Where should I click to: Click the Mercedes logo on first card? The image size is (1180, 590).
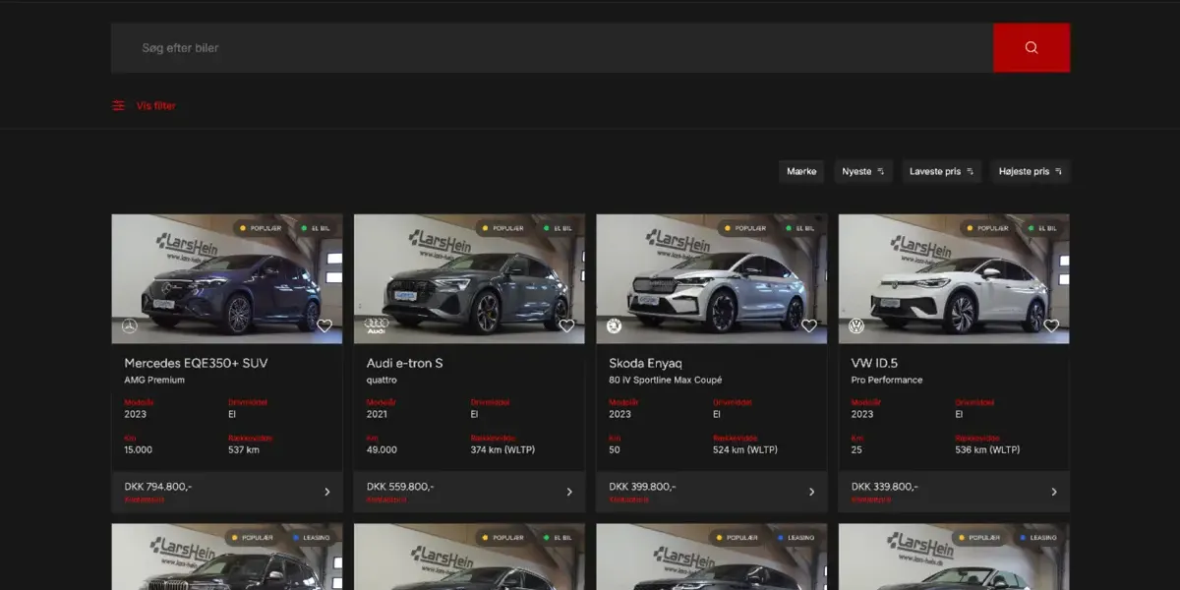pos(129,325)
